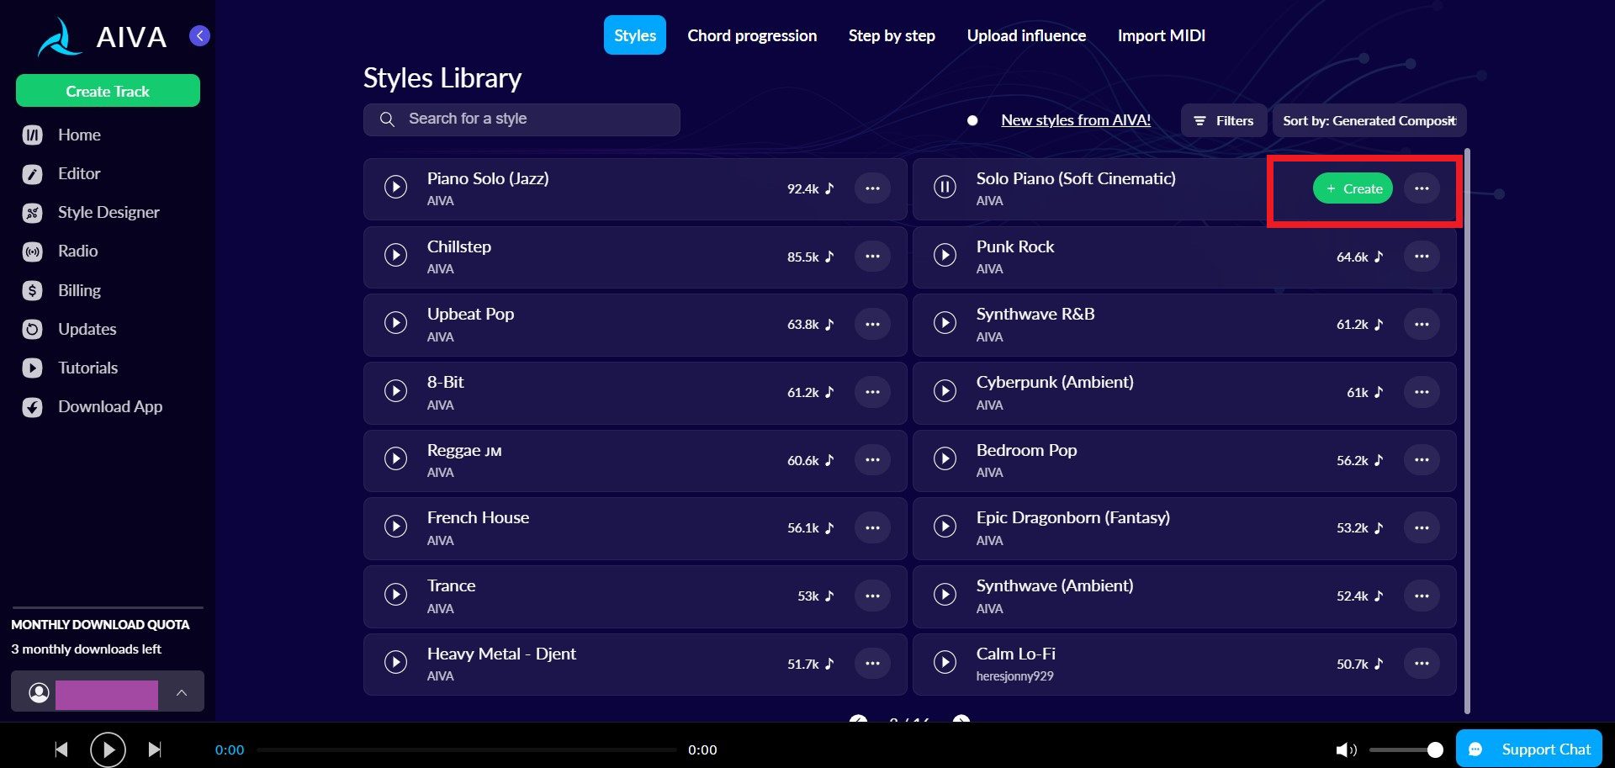Skip to next track in player

pyautogui.click(x=155, y=749)
